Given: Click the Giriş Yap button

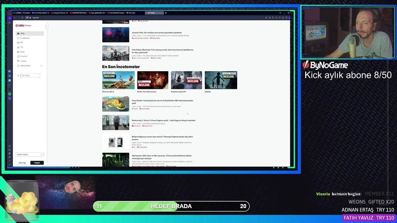Looking at the screenshot, I should (22, 163).
